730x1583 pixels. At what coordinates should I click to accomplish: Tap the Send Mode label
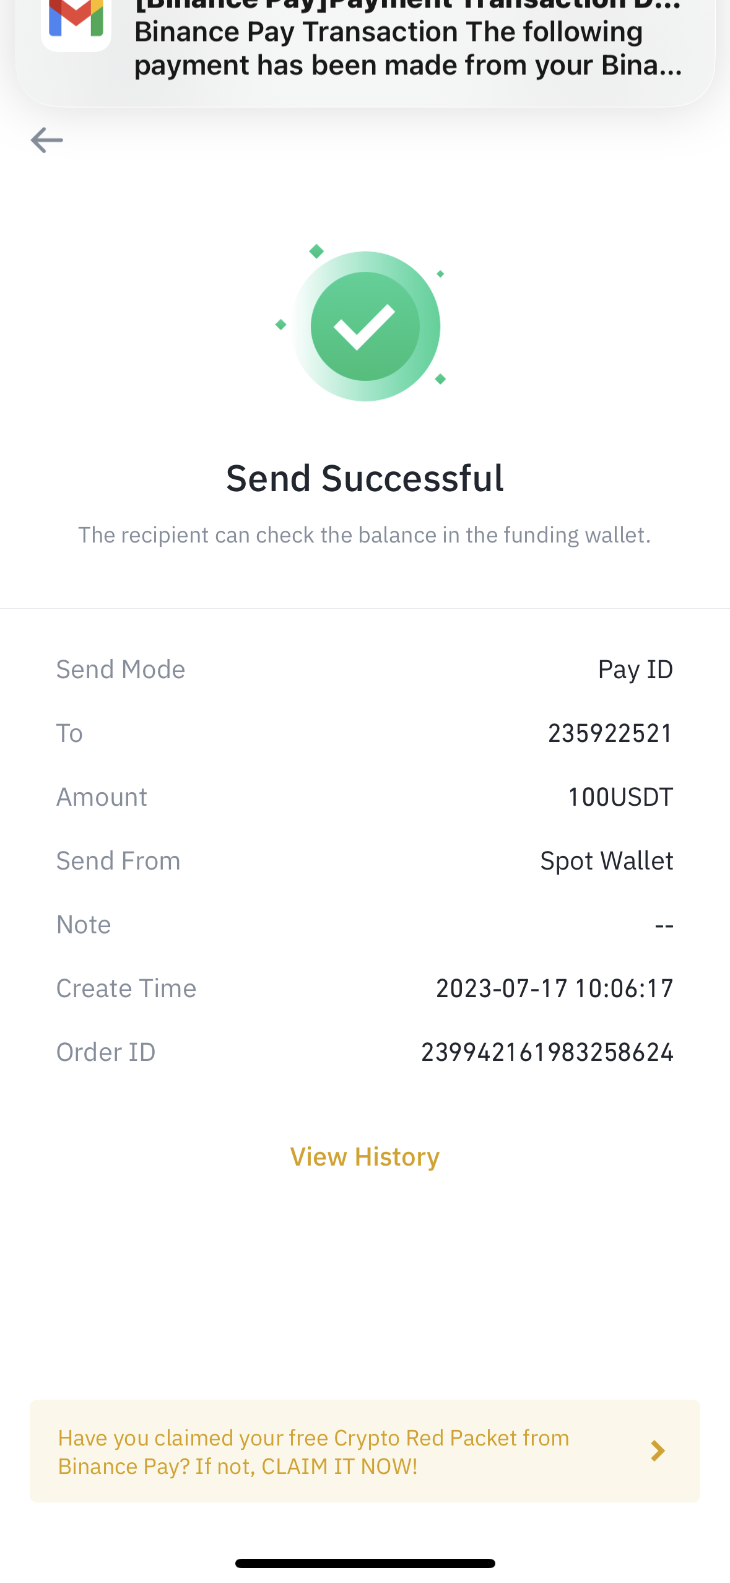(121, 669)
